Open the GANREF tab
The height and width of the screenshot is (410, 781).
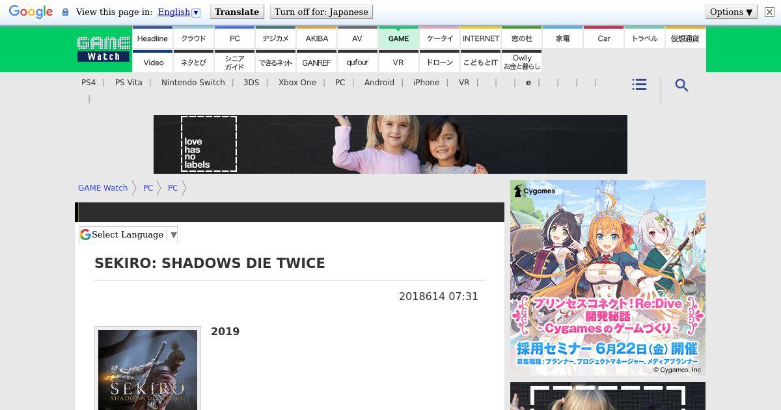pos(316,61)
